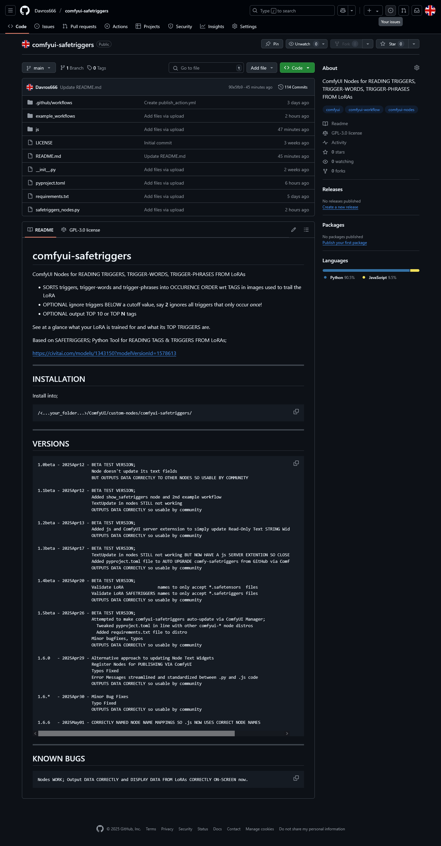Expand the green Code dropdown
This screenshot has height=846, width=441.
pyautogui.click(x=297, y=68)
